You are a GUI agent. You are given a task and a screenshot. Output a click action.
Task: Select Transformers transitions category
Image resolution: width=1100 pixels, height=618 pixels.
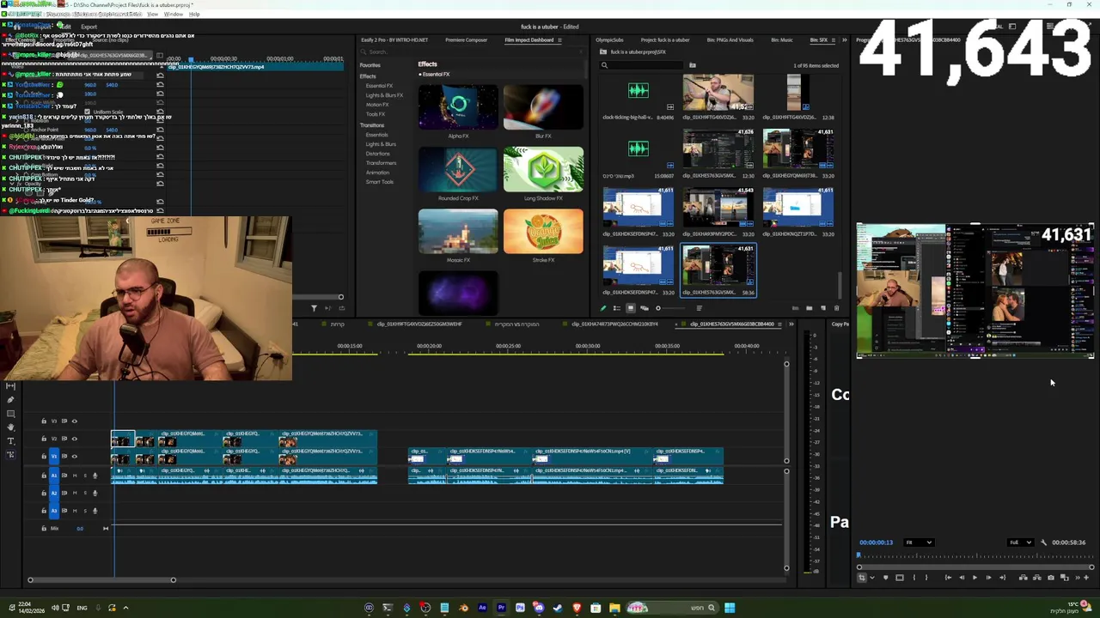click(x=381, y=163)
